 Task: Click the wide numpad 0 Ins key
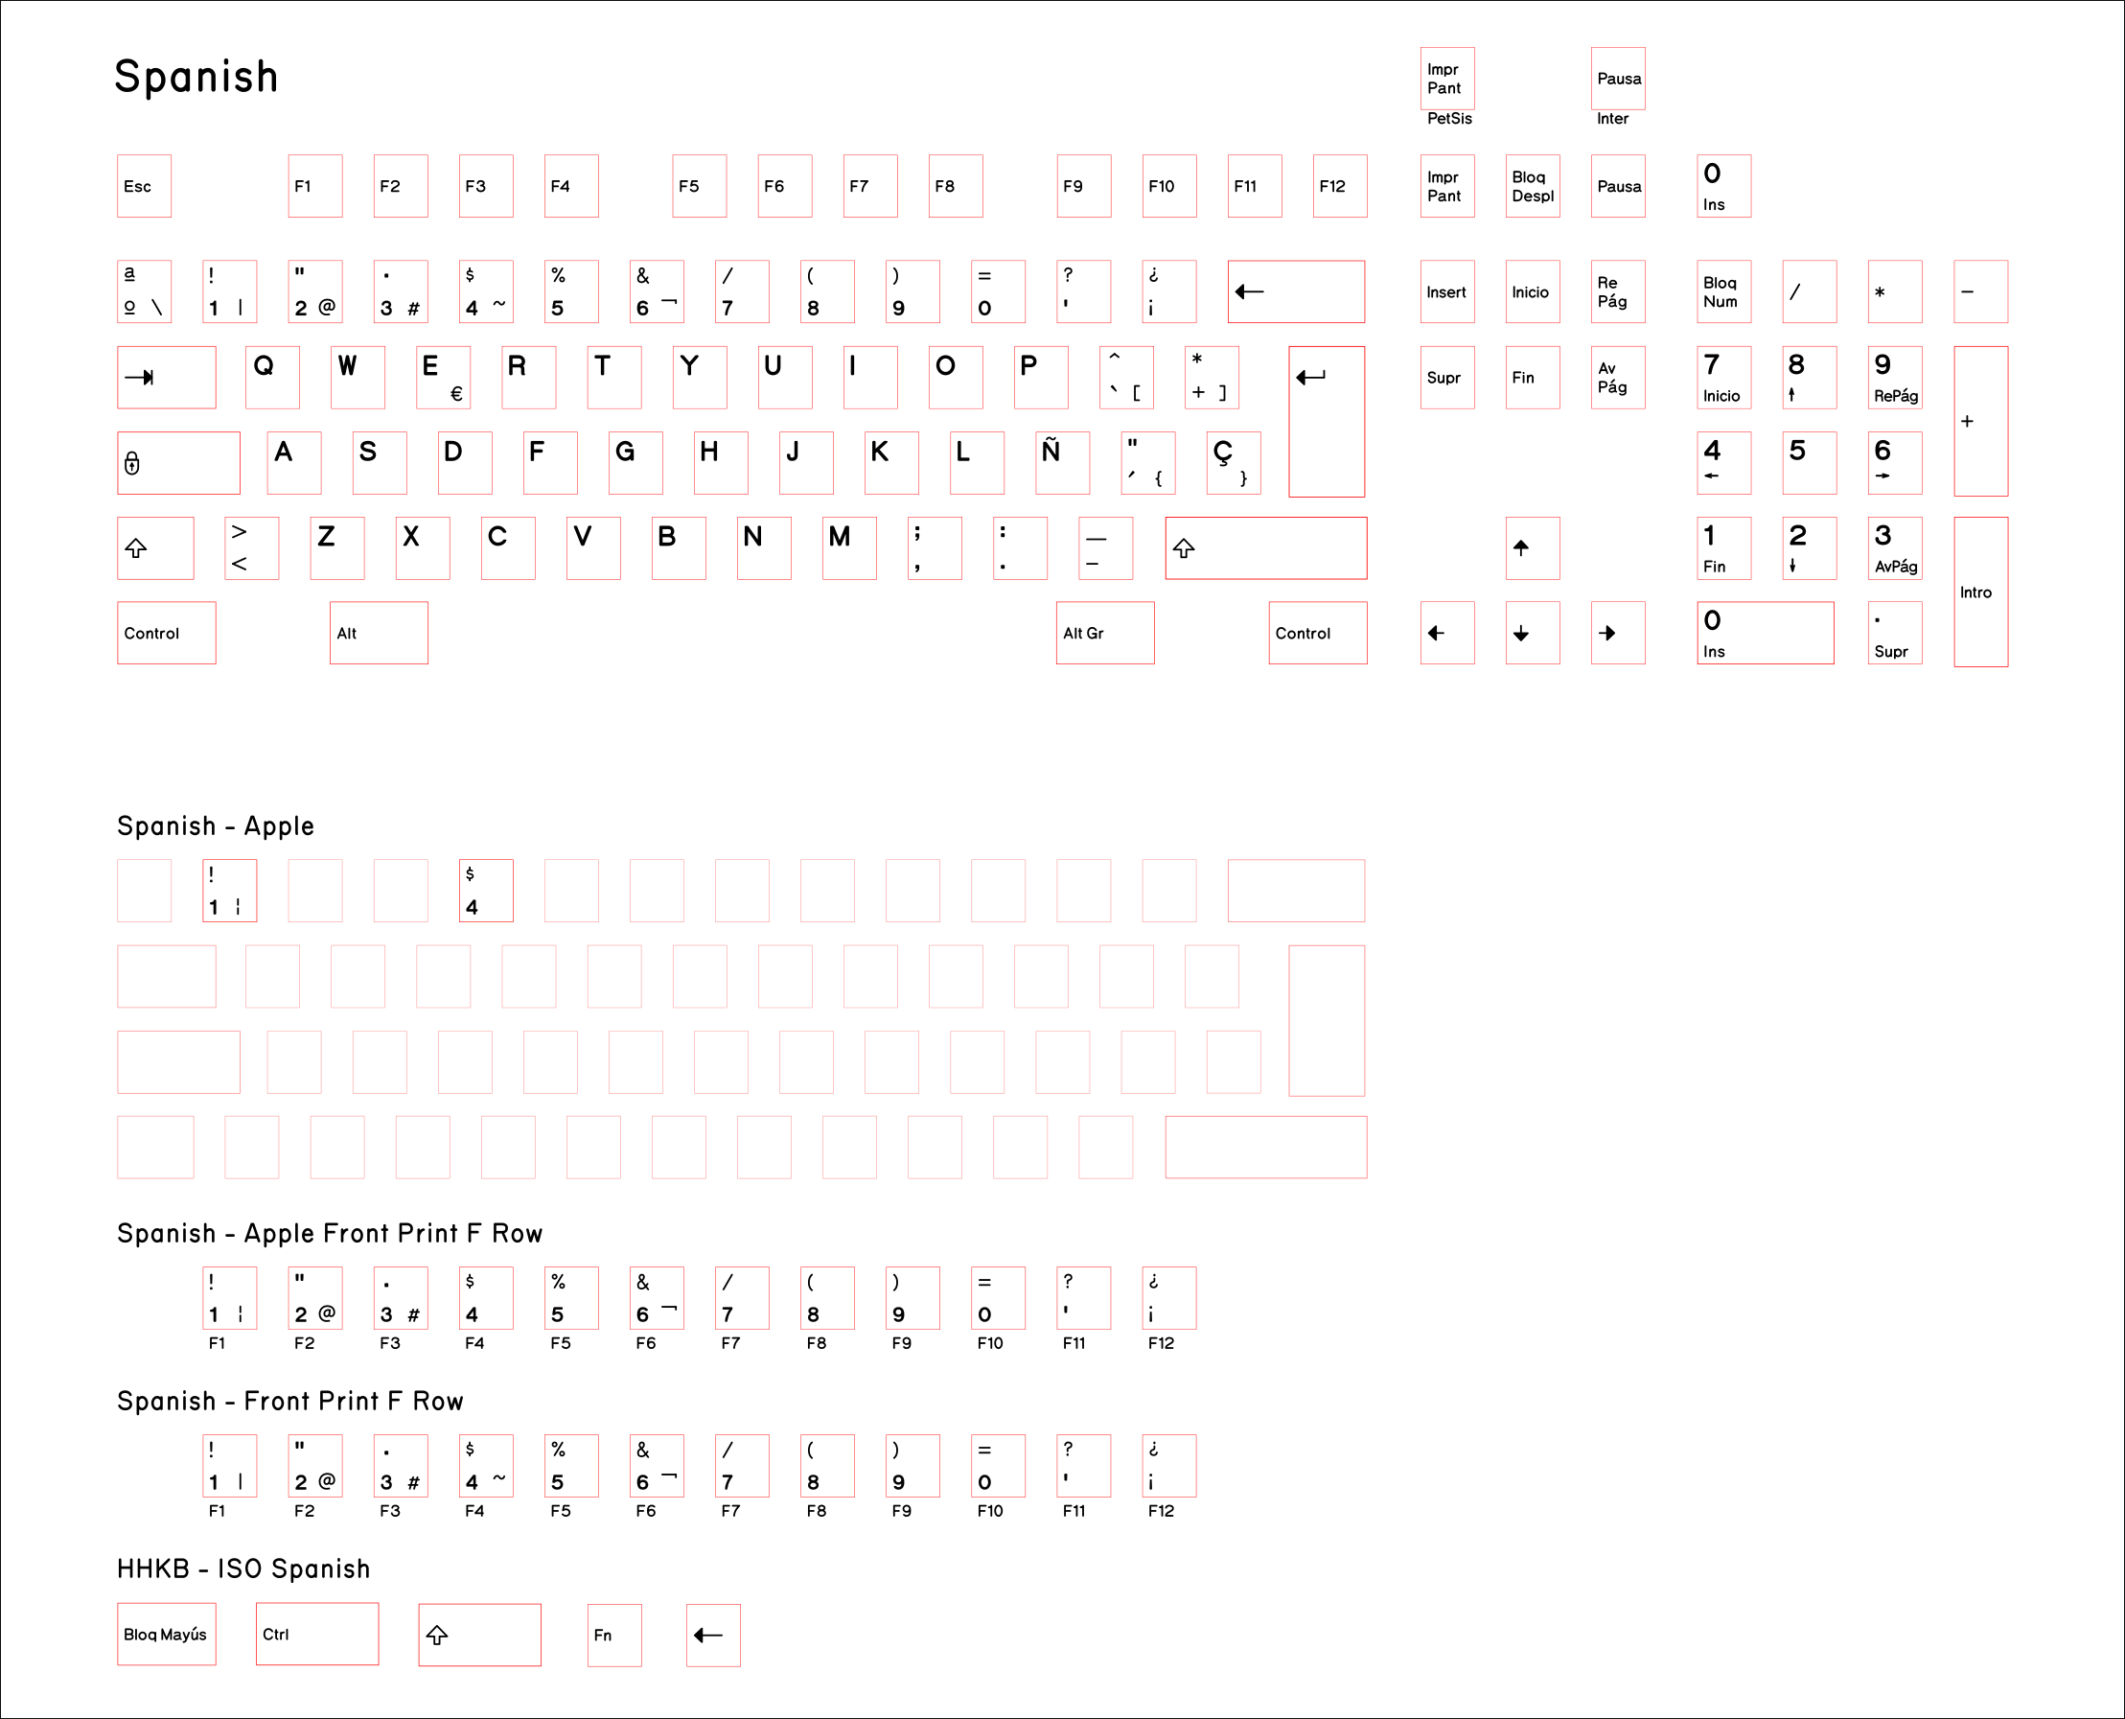tap(1764, 633)
